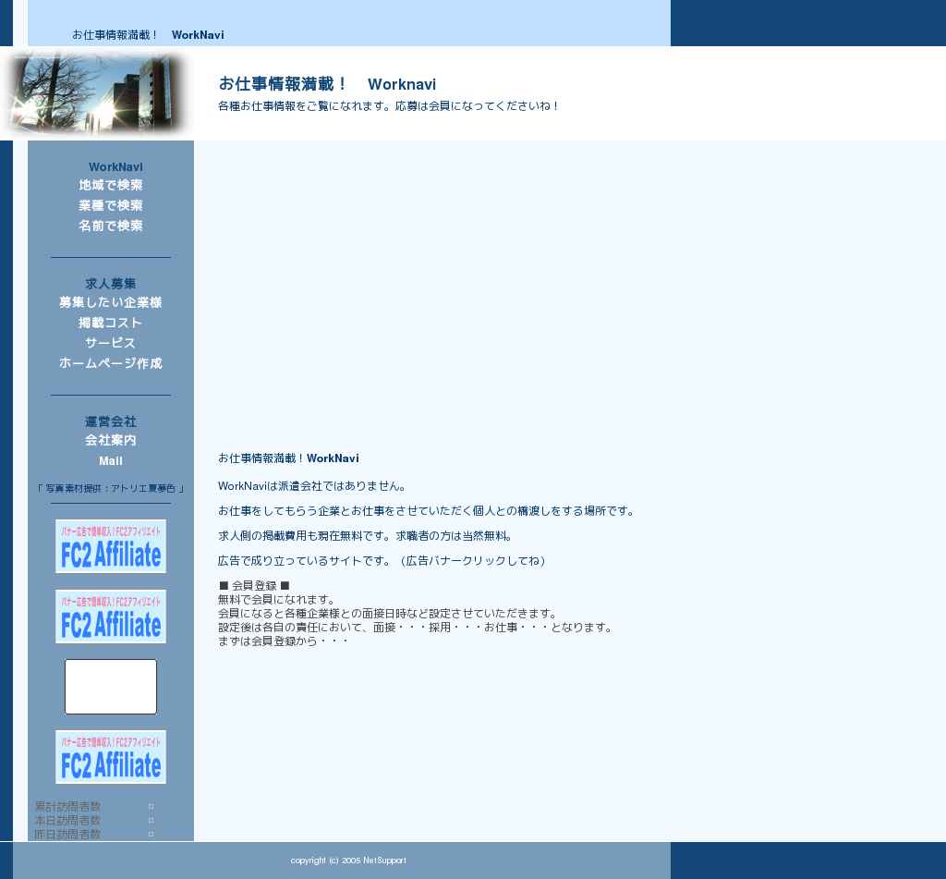Click the 本日訪問者数 counter icon

coord(151,821)
